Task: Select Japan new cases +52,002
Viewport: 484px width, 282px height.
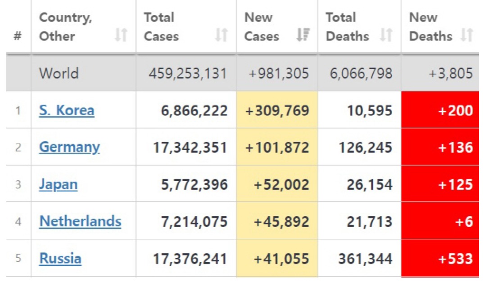Action: click(x=281, y=184)
